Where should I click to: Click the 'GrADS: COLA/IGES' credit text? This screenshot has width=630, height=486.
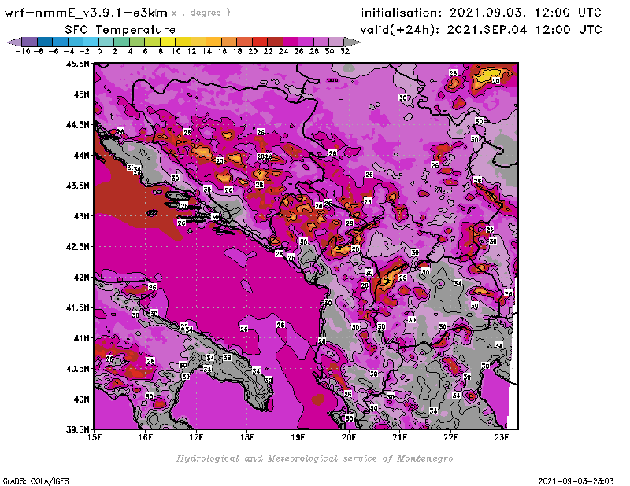(x=35, y=481)
